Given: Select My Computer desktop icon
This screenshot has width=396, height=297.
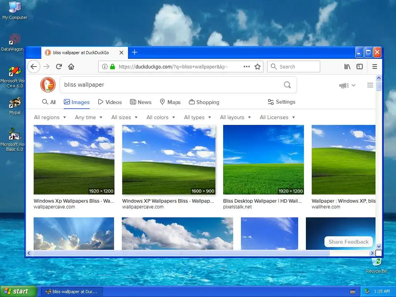Looking at the screenshot, I should (15, 10).
